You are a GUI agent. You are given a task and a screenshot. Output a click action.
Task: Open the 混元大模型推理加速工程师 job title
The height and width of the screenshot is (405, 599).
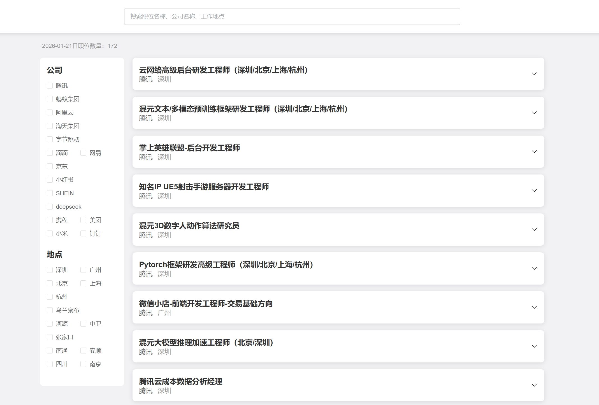(x=206, y=343)
